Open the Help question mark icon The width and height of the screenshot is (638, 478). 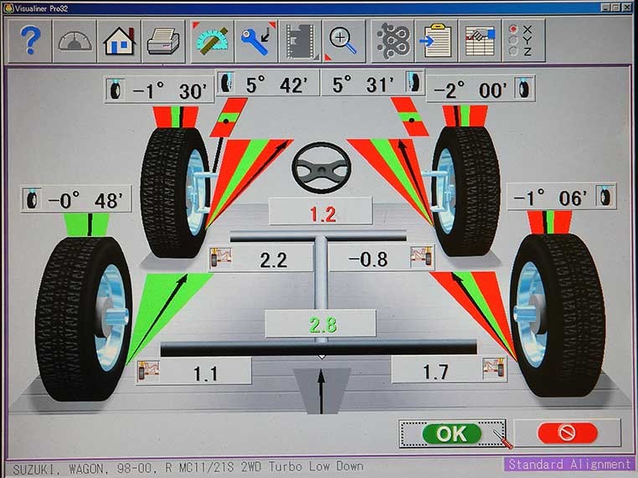(x=30, y=41)
